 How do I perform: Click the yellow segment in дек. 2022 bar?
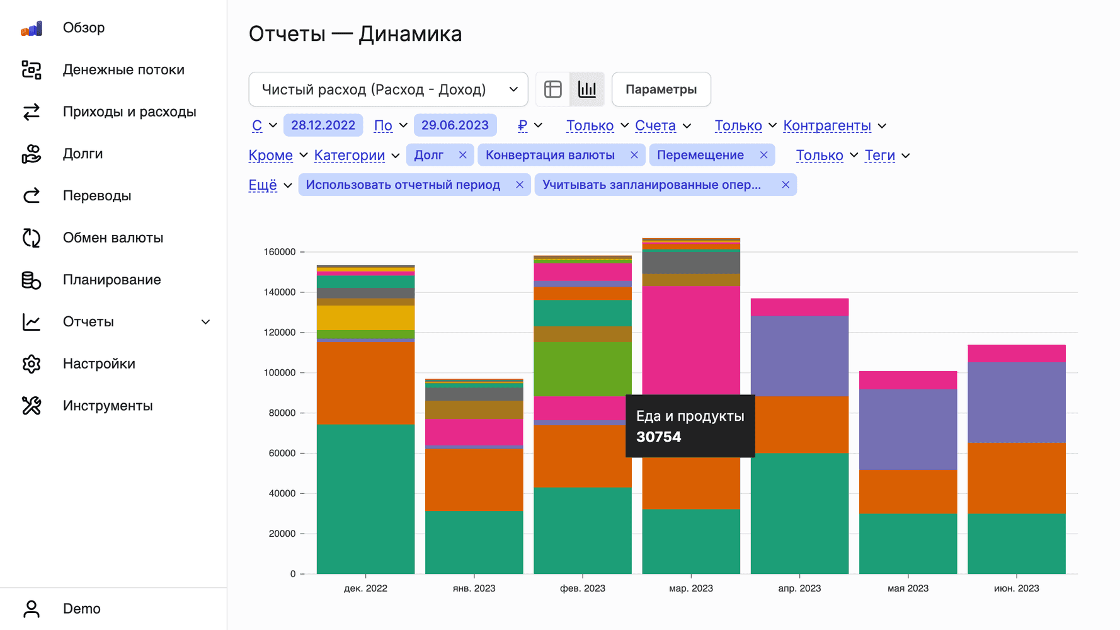365,318
